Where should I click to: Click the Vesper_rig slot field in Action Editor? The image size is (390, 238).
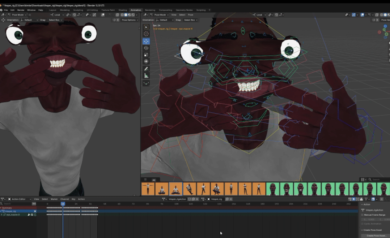pyautogui.click(x=216, y=199)
